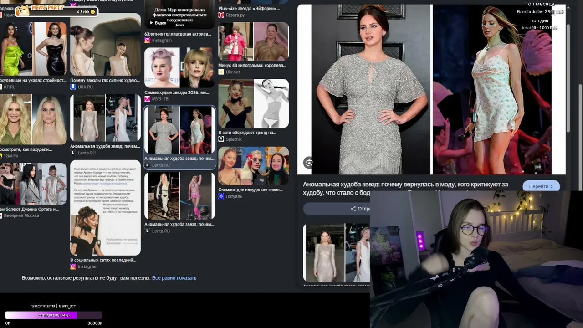583x328 pixels.
Task: Select the hair-bun beige dress thumbnail above URA.RU
Action: pyautogui.click(x=105, y=44)
